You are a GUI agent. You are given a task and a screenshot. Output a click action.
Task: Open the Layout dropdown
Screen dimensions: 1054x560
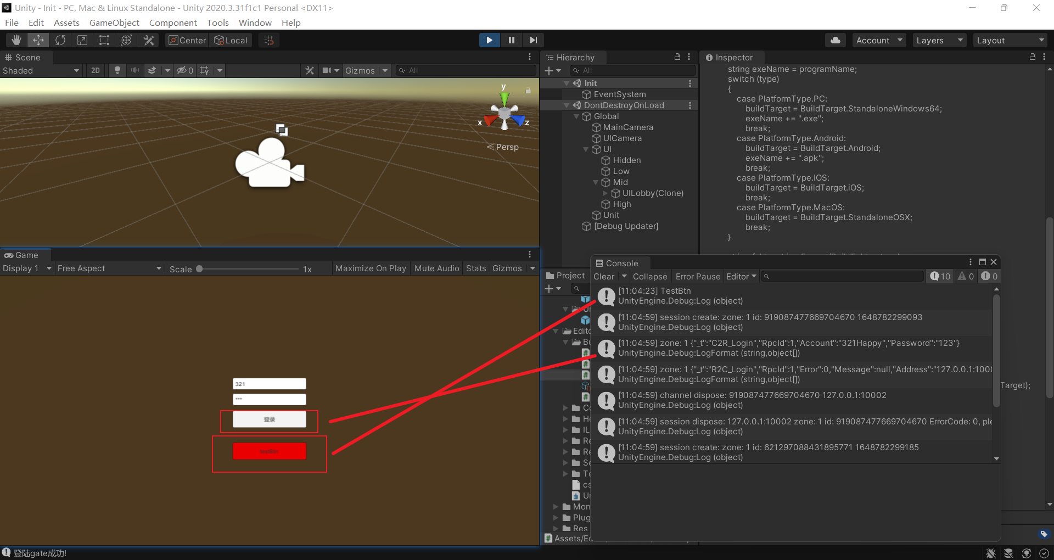coord(1010,40)
